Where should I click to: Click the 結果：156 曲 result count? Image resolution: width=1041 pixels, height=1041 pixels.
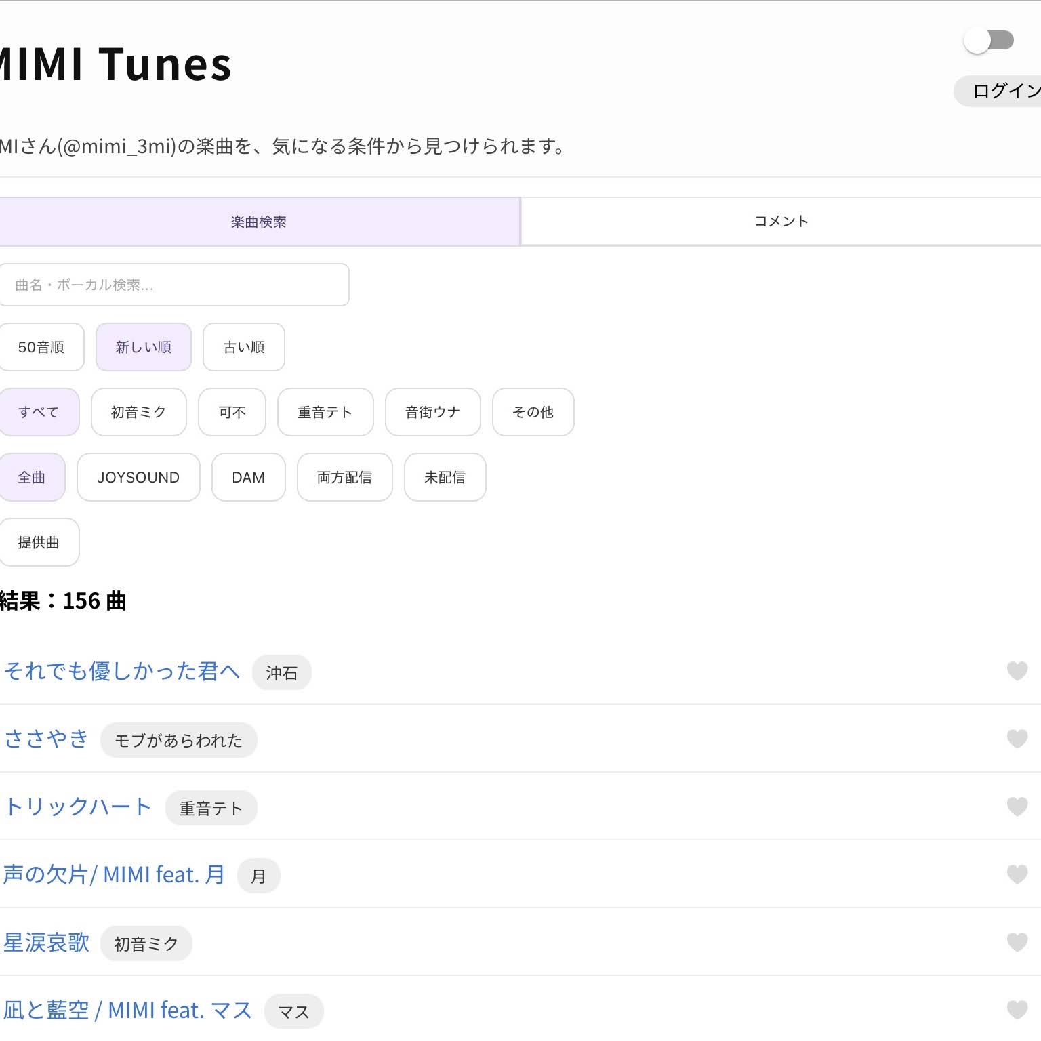tap(63, 600)
